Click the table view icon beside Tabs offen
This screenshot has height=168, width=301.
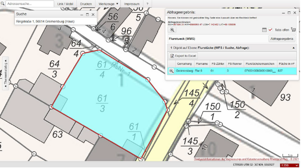(x=264, y=30)
